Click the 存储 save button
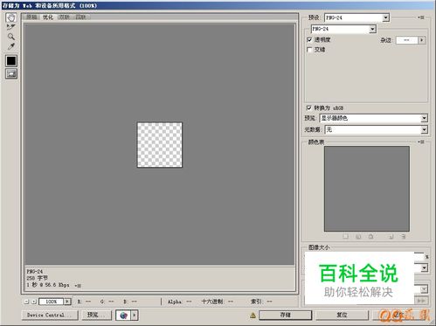 285,315
